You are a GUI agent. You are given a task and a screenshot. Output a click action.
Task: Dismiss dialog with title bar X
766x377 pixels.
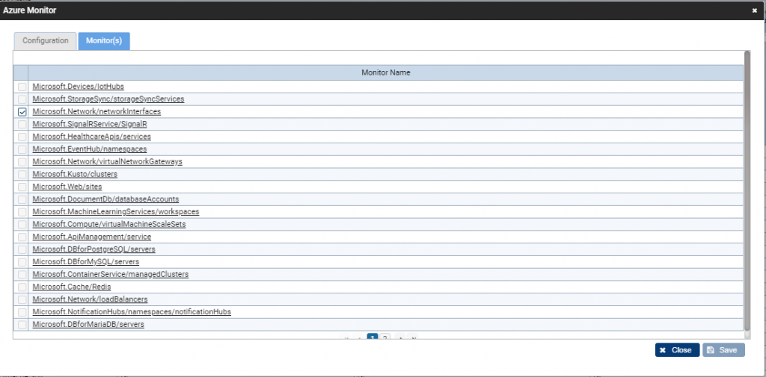tap(755, 10)
